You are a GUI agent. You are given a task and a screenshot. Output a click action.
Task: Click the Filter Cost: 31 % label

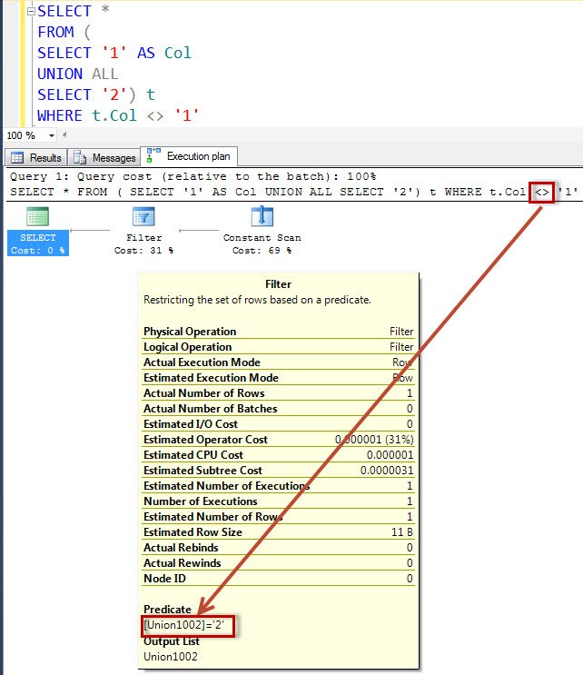[143, 243]
